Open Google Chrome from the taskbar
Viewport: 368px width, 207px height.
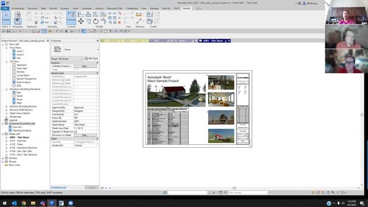click(24, 203)
